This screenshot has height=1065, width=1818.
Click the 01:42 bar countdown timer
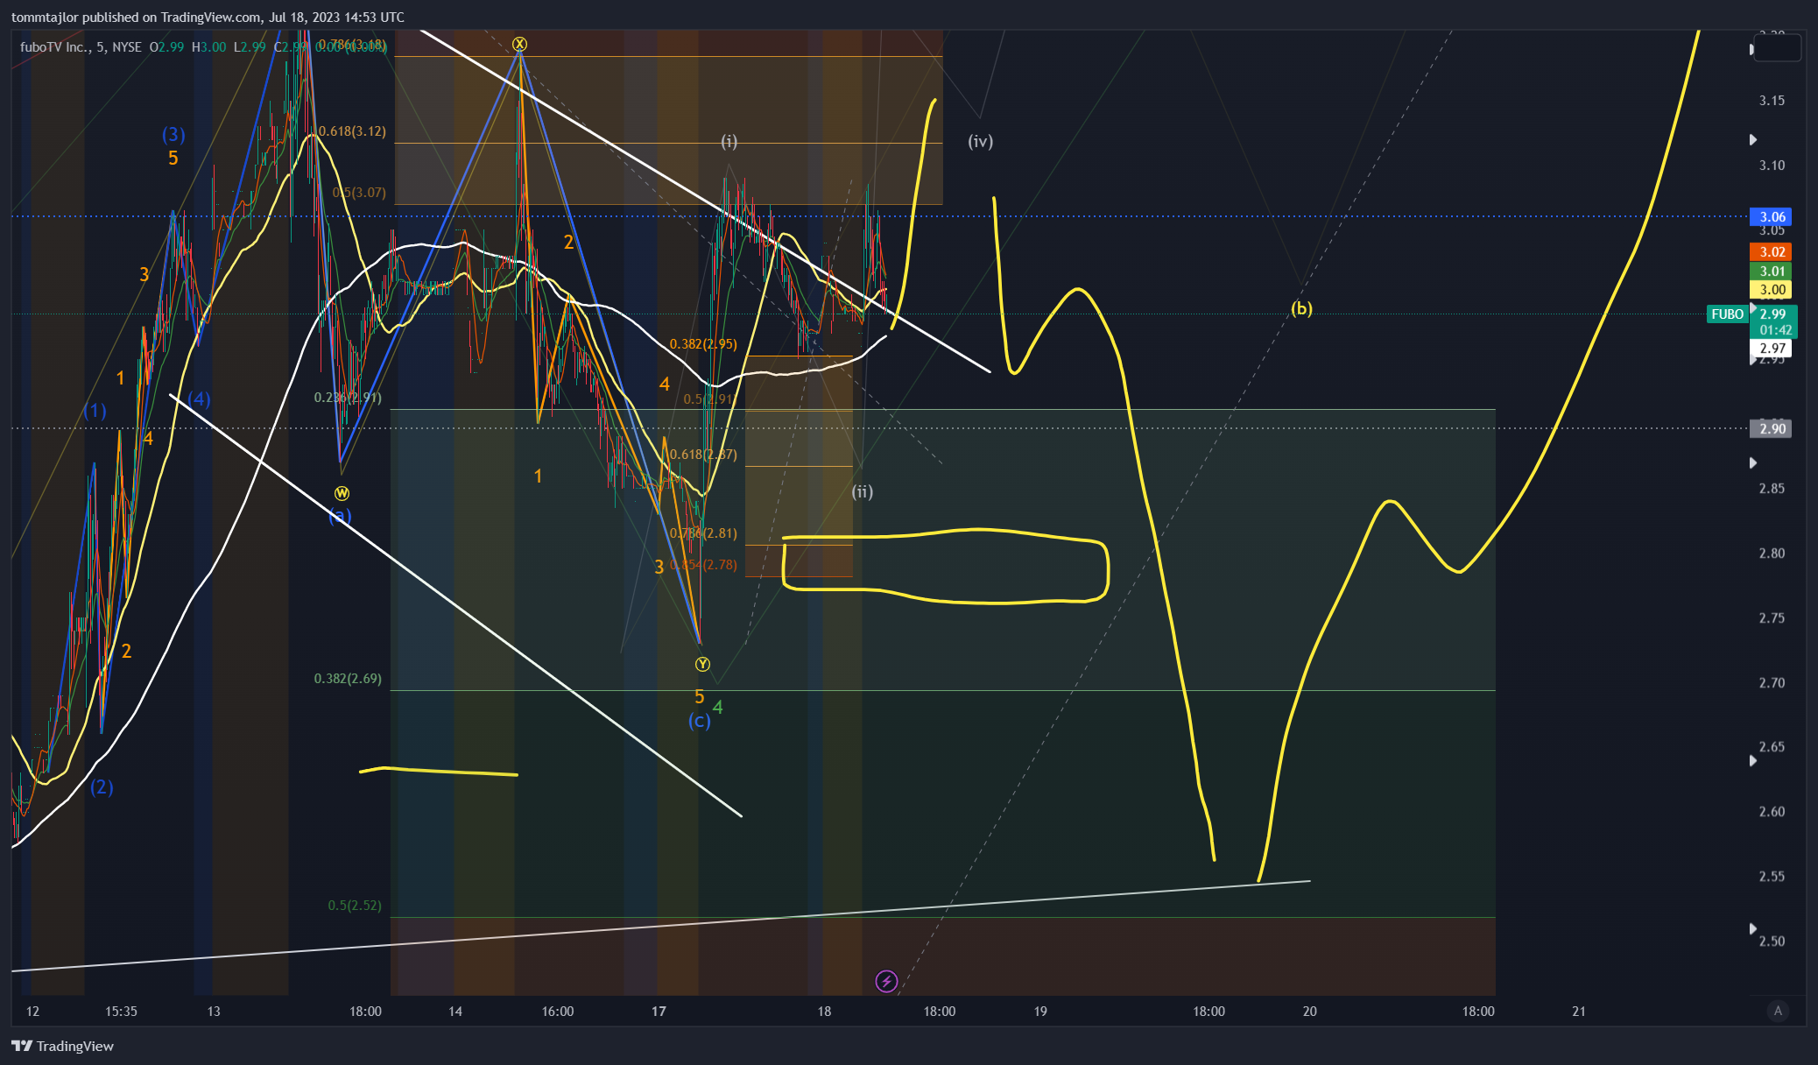click(x=1775, y=330)
